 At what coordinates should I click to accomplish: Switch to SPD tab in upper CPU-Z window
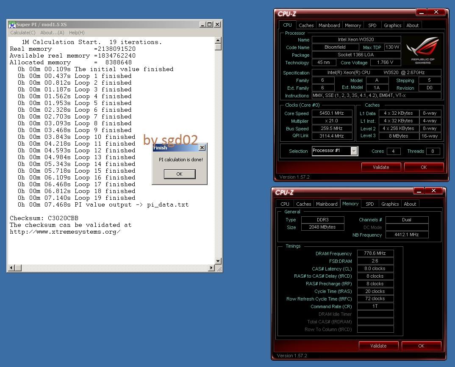pyautogui.click(x=372, y=25)
